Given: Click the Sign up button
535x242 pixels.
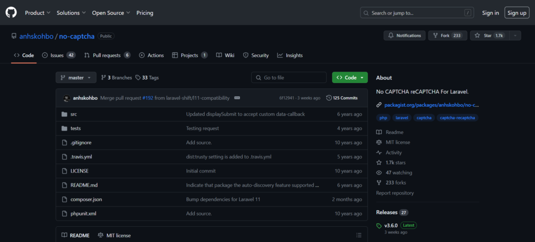Looking at the screenshot, I should [x=517, y=13].
